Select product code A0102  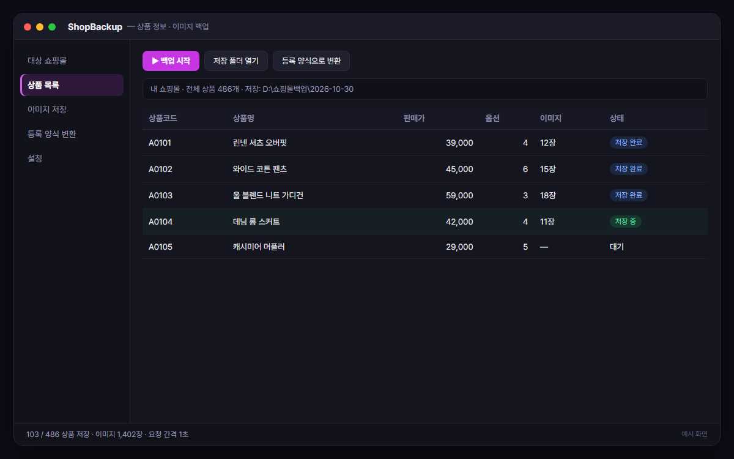point(160,169)
